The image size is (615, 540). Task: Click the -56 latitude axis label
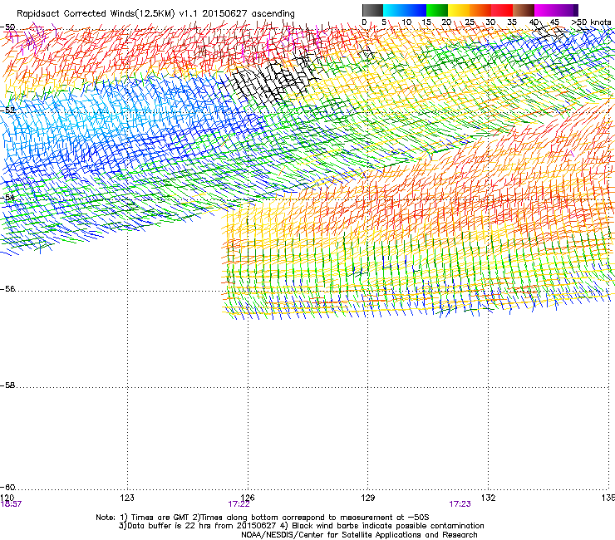click(7, 289)
